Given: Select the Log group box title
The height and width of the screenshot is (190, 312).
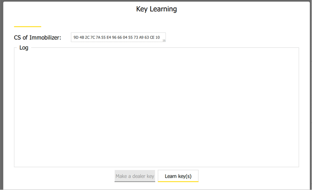Looking at the screenshot, I should [x=24, y=48].
